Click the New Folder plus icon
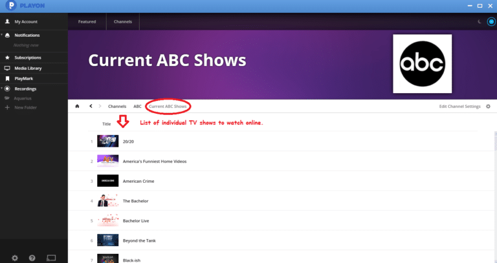Viewport: 497px width, 263px height. [x=7, y=108]
